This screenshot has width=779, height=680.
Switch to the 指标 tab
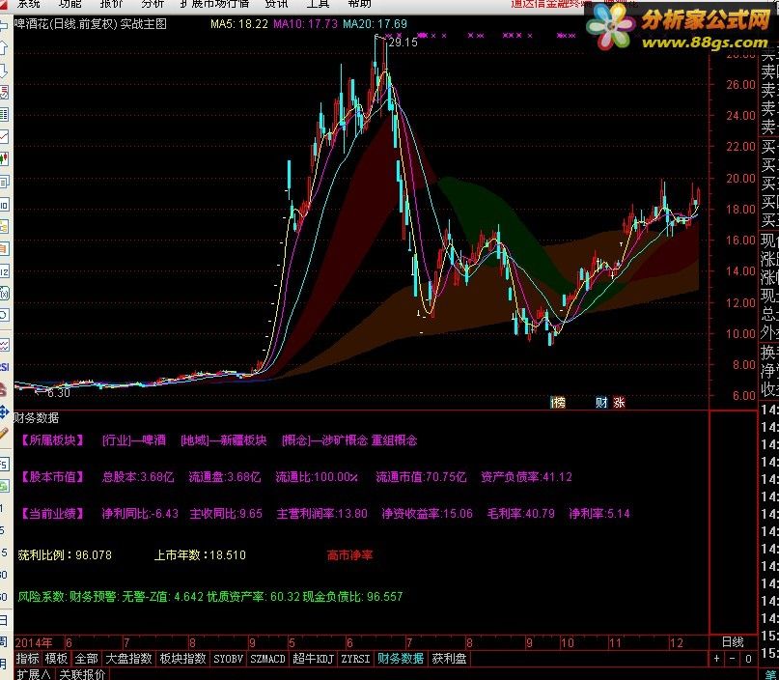[27, 659]
